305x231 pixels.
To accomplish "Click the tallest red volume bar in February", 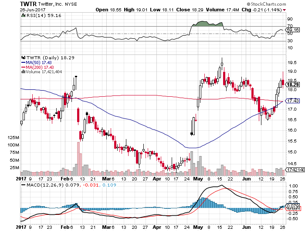I will (79, 159).
